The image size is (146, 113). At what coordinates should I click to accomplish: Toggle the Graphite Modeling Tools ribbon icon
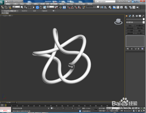pyautogui.click(x=114, y=7)
